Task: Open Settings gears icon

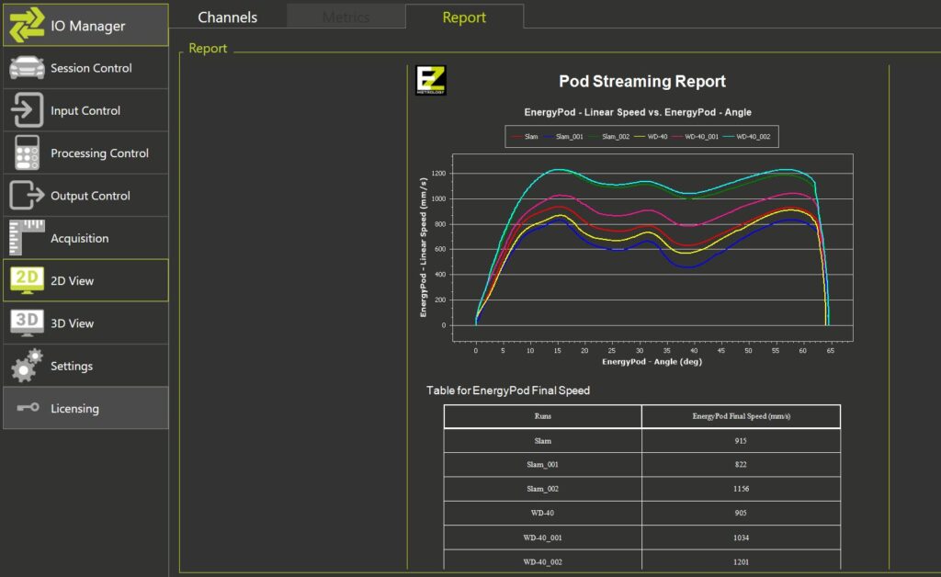Action: point(28,366)
